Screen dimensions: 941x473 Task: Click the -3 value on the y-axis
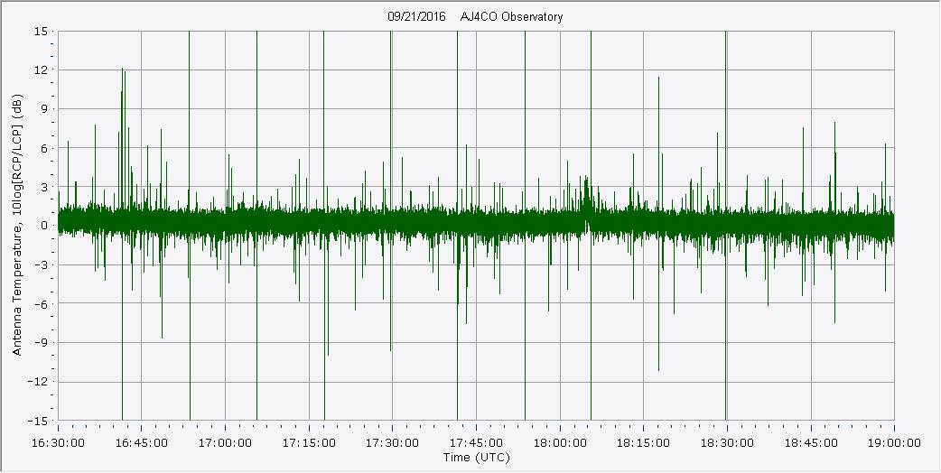tap(42, 265)
